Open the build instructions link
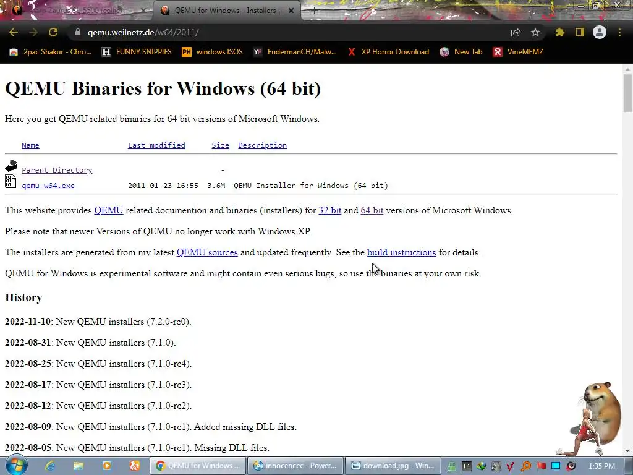Viewport: 633px width, 475px height. click(401, 252)
